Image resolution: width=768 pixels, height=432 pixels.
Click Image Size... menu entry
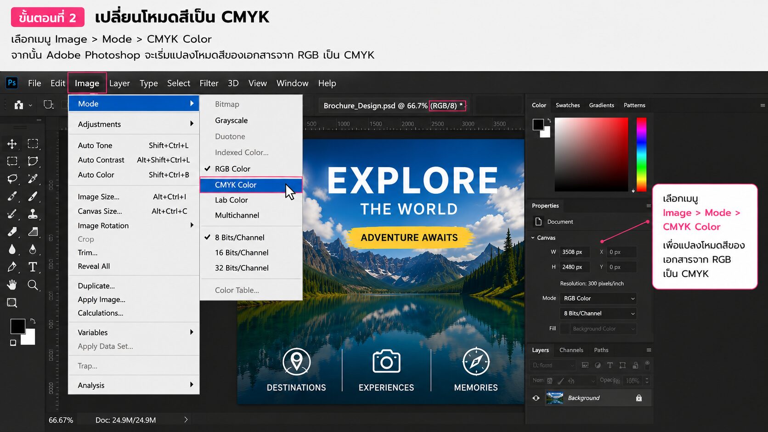134,196
